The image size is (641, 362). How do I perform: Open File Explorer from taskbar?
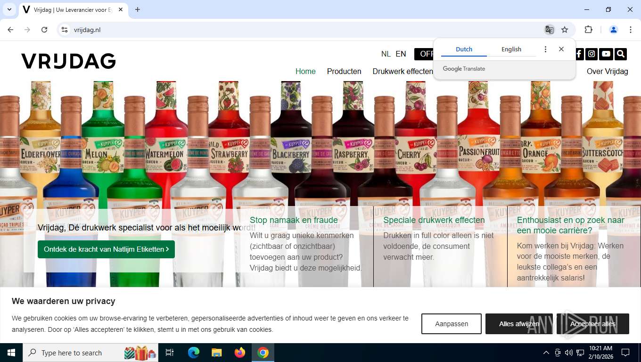pos(216,353)
